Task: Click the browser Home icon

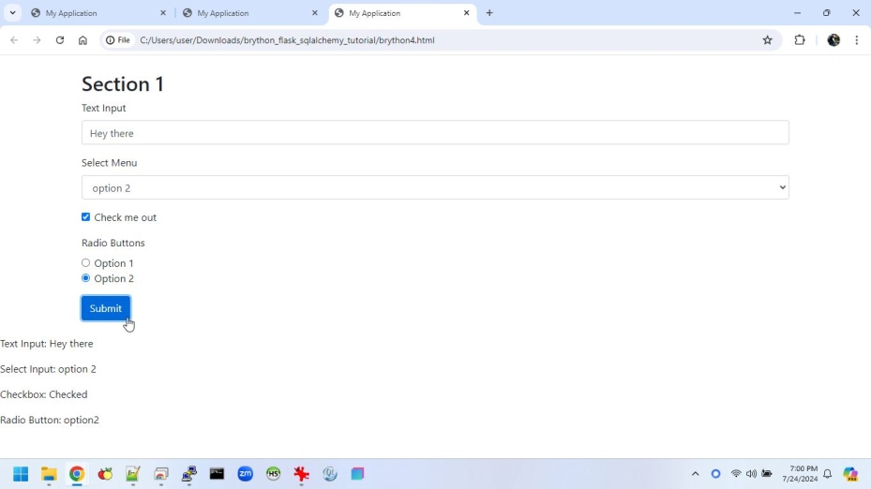Action: (83, 40)
